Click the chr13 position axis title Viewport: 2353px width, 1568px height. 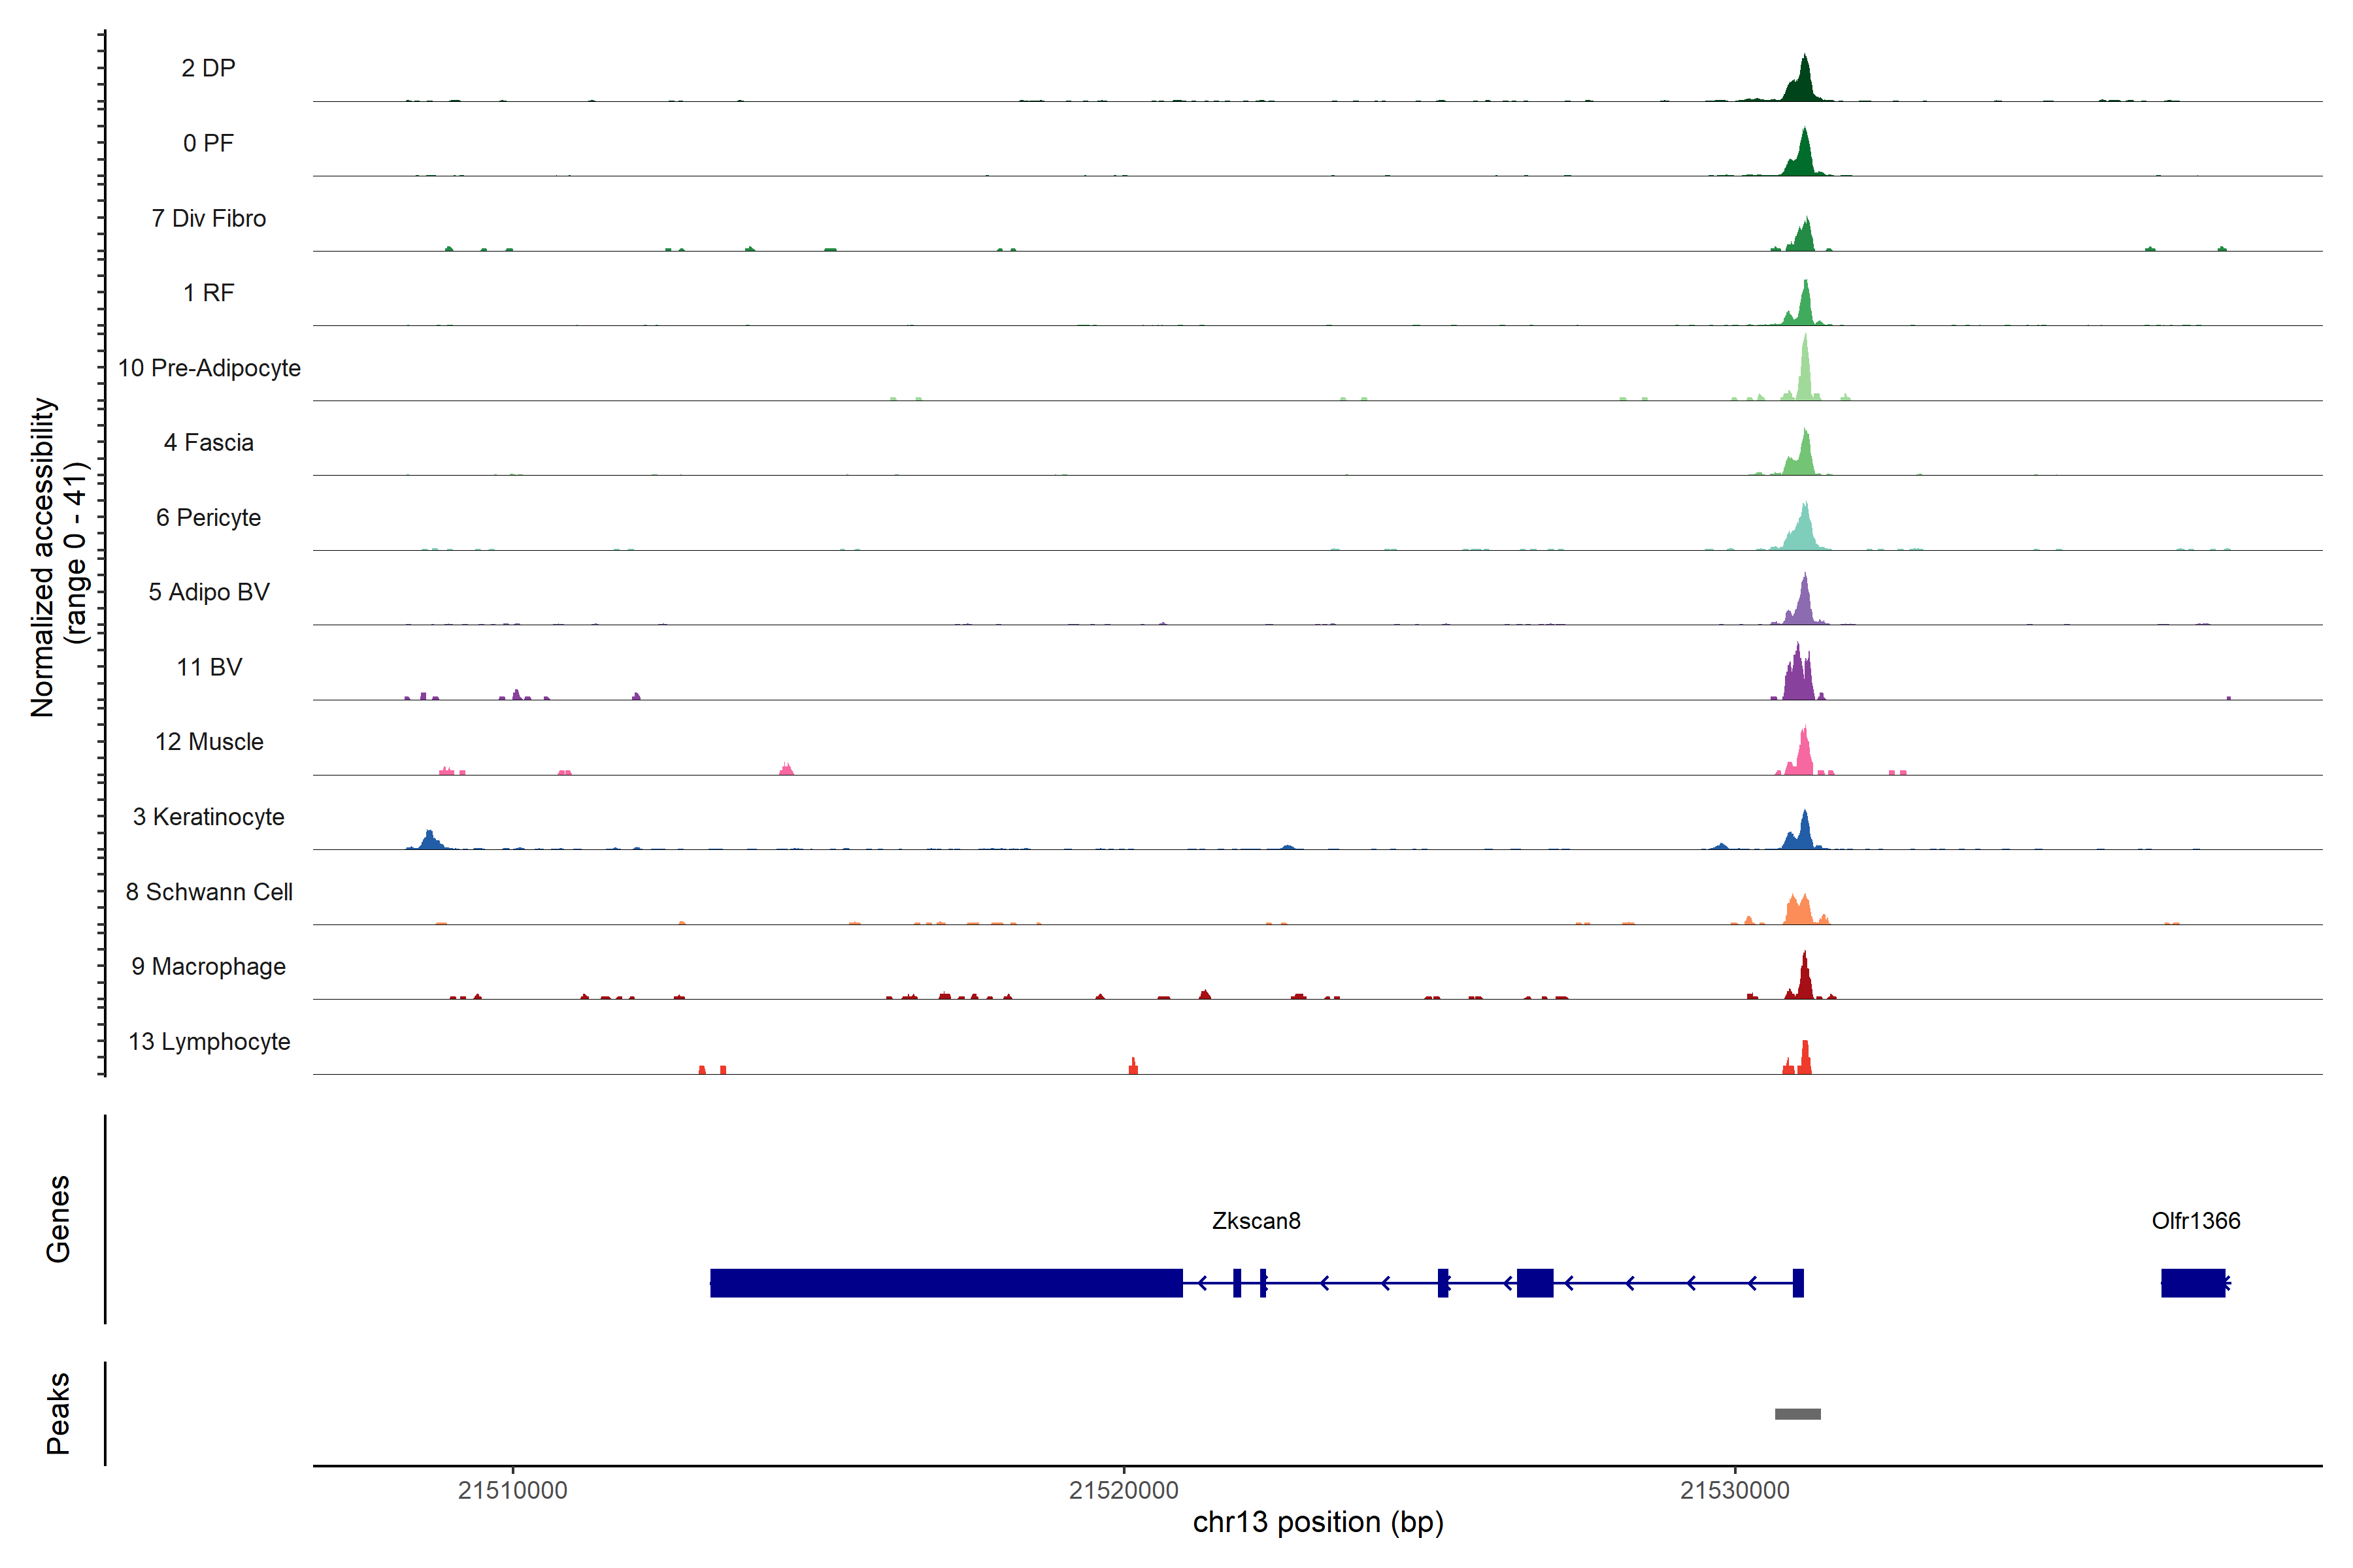tap(1318, 1522)
